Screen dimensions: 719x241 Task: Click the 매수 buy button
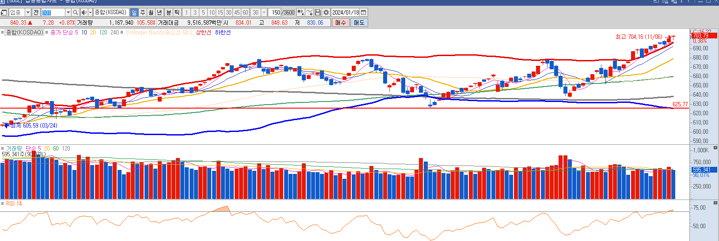(341, 23)
